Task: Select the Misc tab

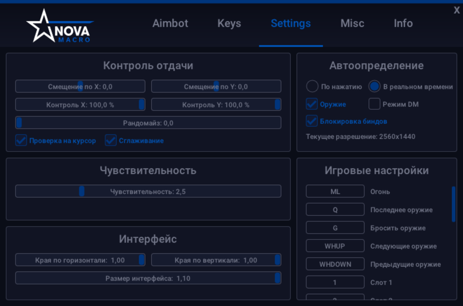Action: (x=352, y=23)
